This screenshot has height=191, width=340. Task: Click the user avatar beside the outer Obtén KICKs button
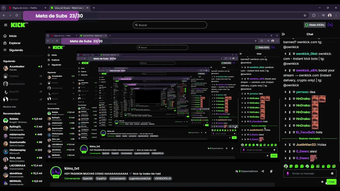coord(330,25)
